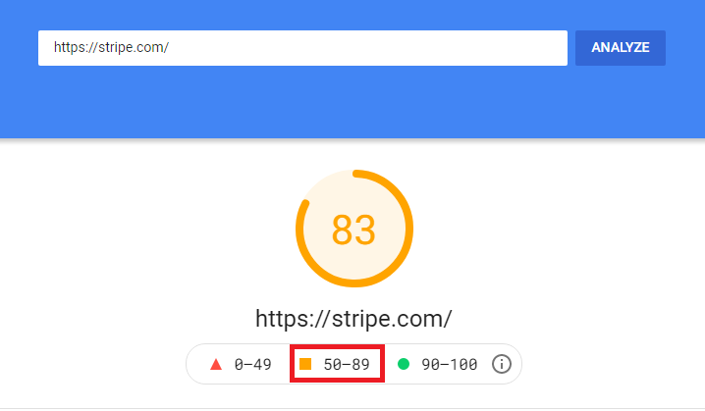Click the https://stripe.com/ heading below the gauge
Viewport: 705px width, 411px height.
click(x=353, y=319)
